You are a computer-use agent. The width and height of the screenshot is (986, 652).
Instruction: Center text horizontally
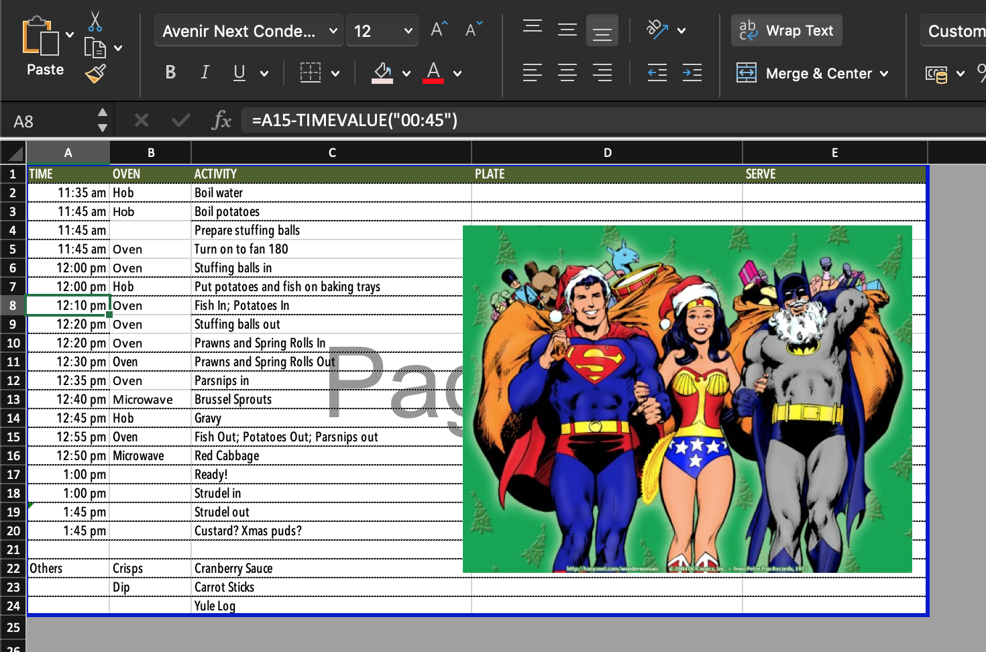[x=567, y=72]
